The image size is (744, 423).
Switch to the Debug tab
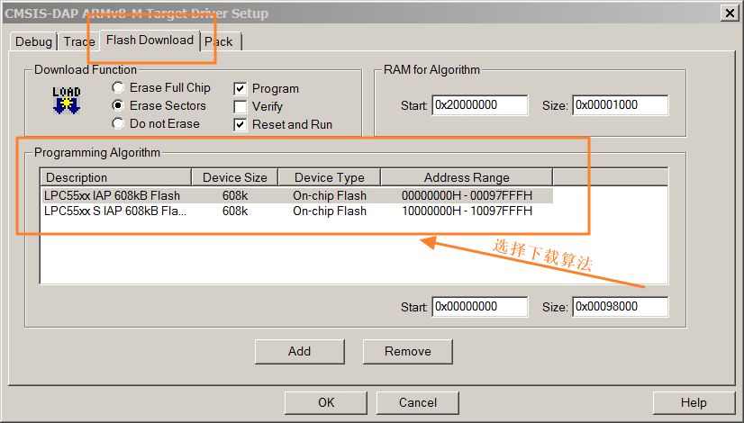coord(34,42)
